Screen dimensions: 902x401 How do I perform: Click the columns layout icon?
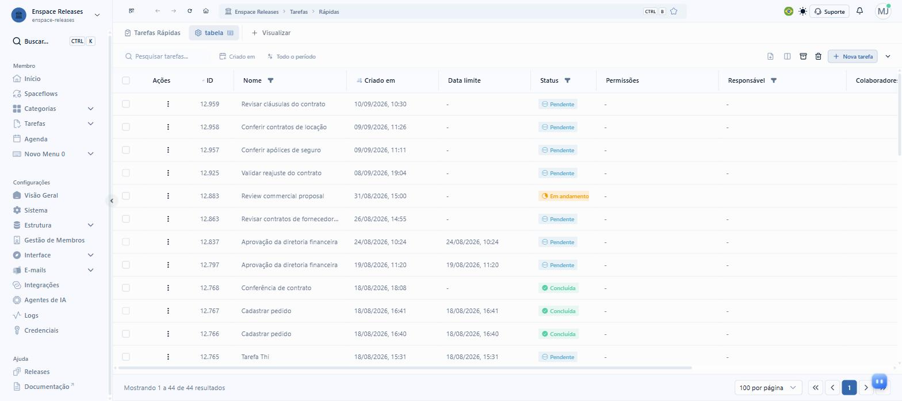point(787,56)
